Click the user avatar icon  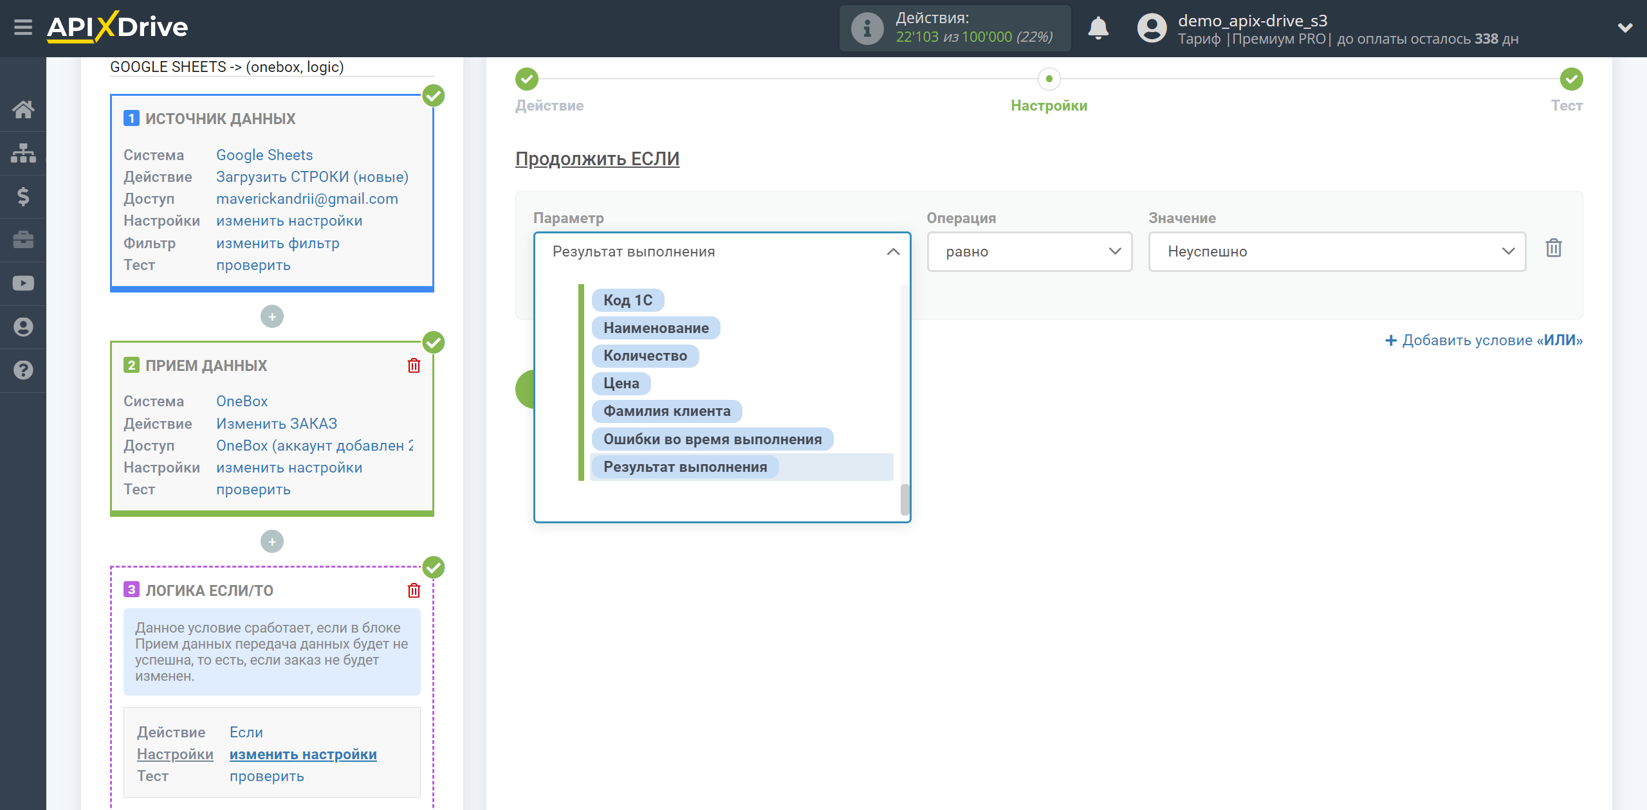coord(1152,28)
